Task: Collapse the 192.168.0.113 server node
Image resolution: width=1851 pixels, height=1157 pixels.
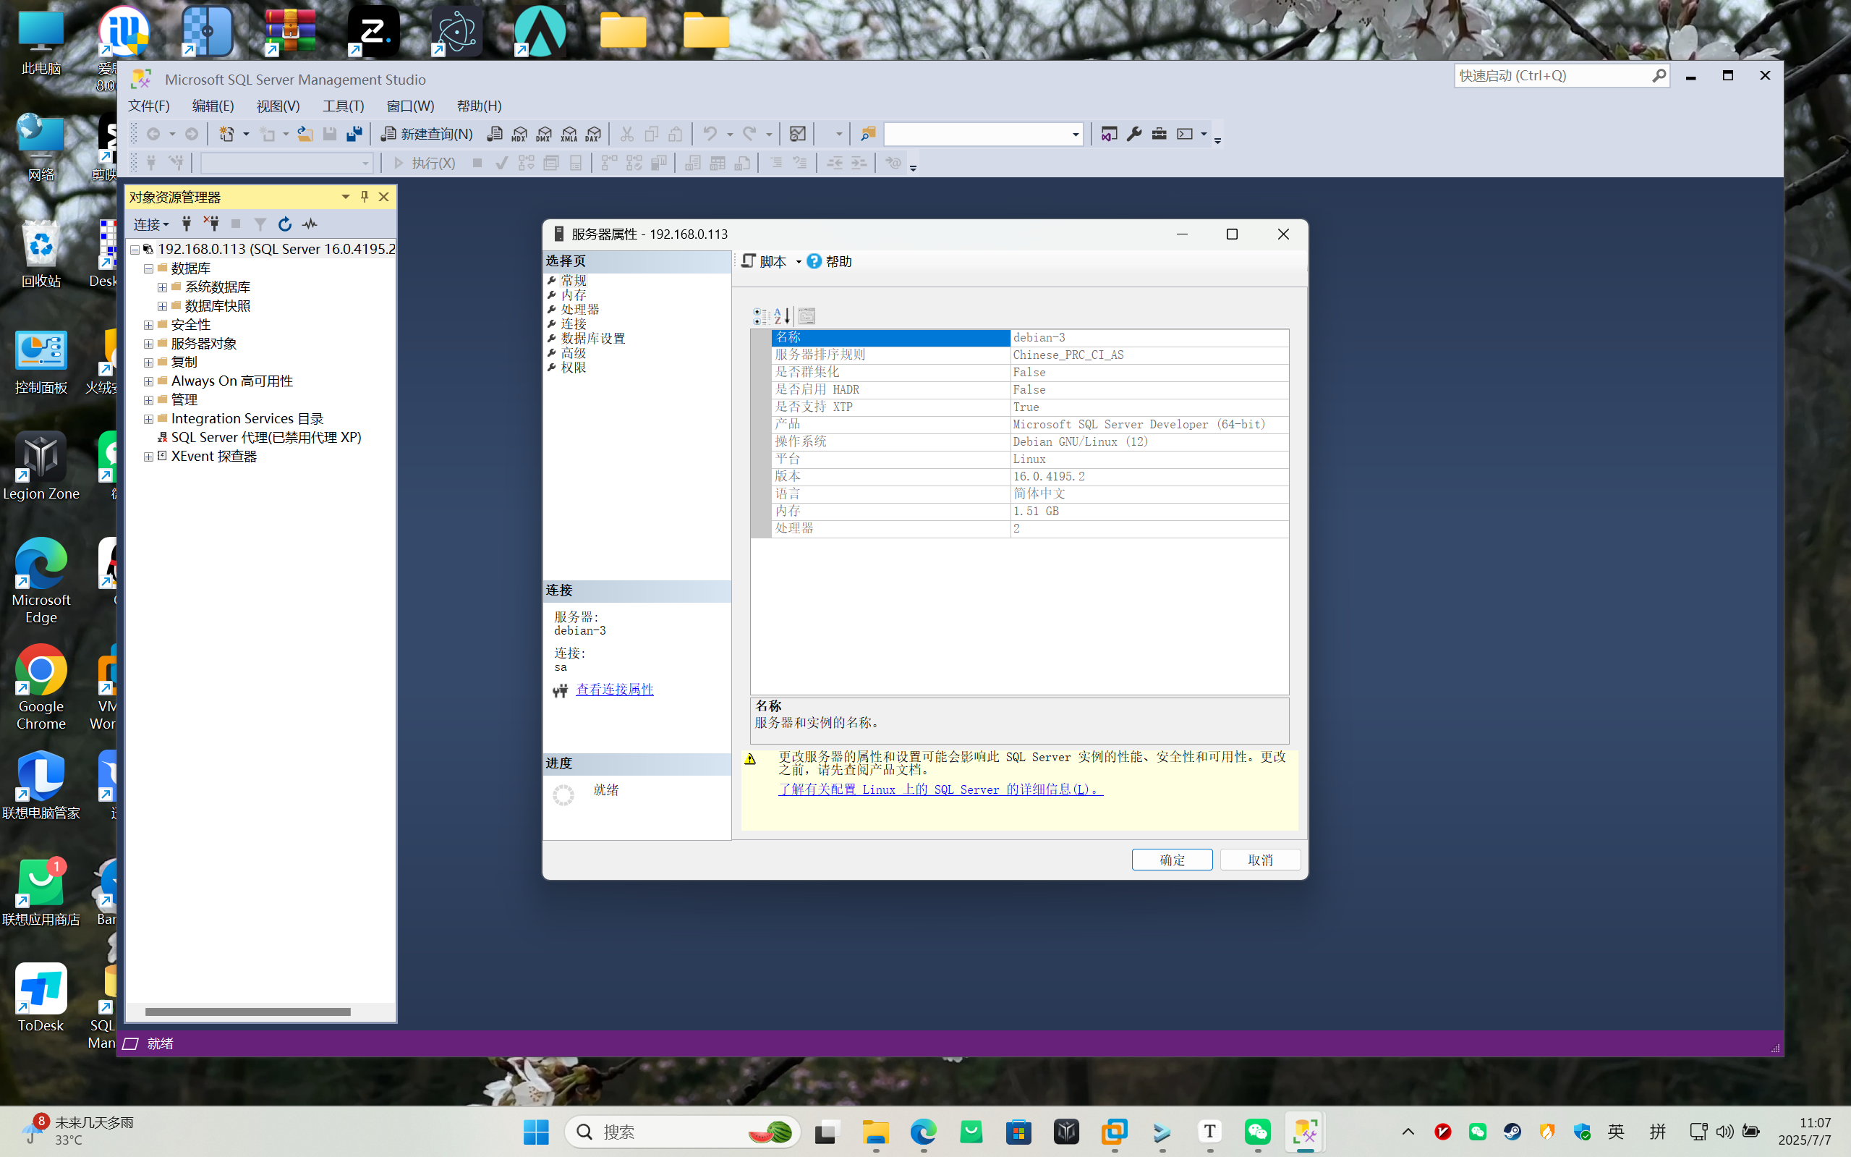Action: [135, 250]
